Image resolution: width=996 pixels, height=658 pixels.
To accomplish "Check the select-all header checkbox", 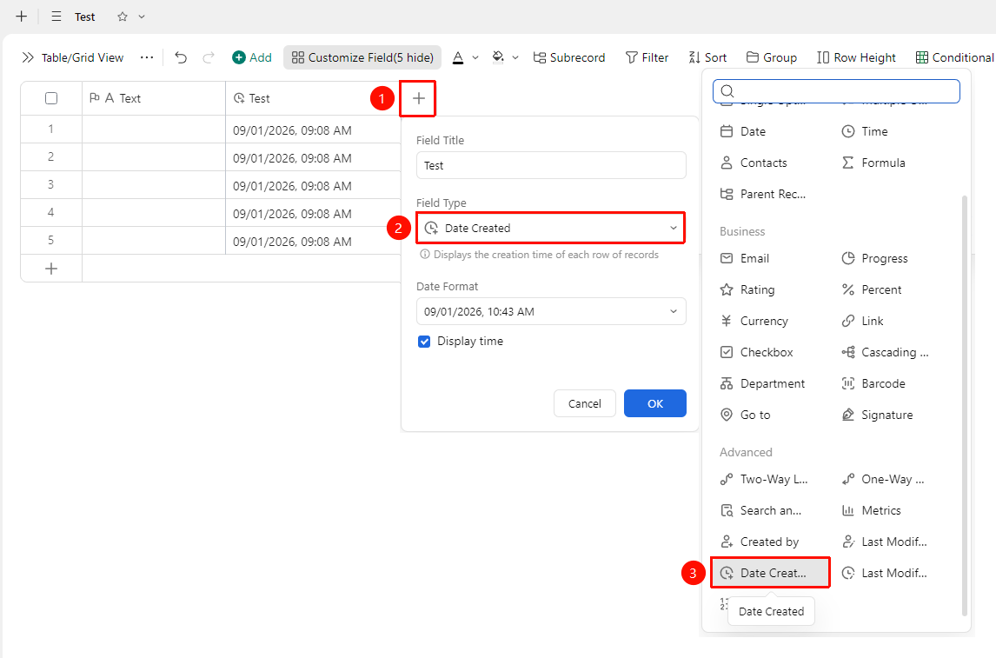I will [51, 98].
